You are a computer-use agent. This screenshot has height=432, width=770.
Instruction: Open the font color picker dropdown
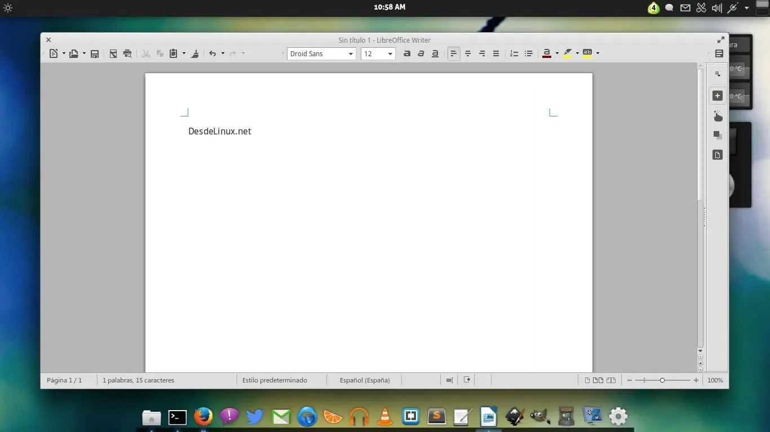[557, 53]
